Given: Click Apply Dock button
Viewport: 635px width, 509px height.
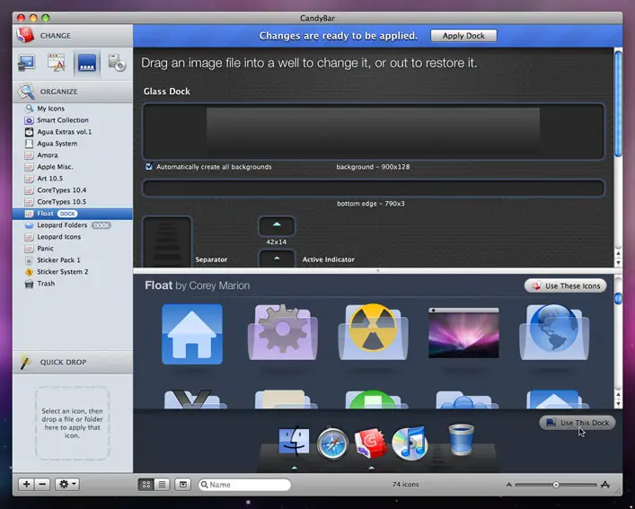Looking at the screenshot, I should (463, 36).
